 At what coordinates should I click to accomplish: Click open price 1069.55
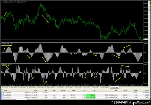(73, 97)
